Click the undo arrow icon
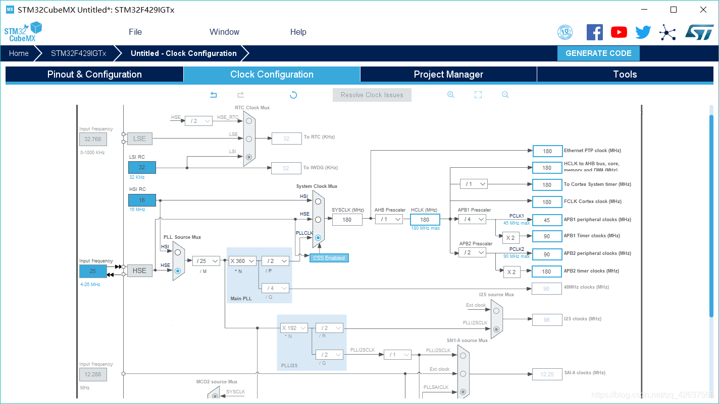Image resolution: width=719 pixels, height=404 pixels. tap(214, 95)
